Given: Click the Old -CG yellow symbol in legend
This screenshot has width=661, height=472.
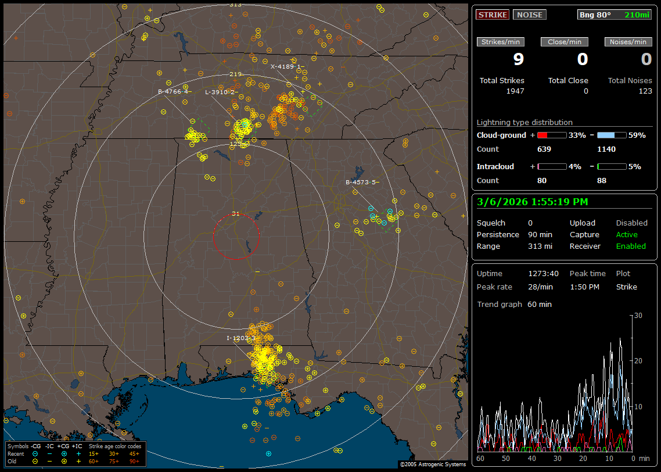Looking at the screenshot, I should [35, 461].
